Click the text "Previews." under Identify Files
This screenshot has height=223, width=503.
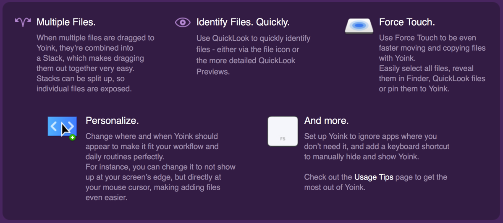[213, 71]
